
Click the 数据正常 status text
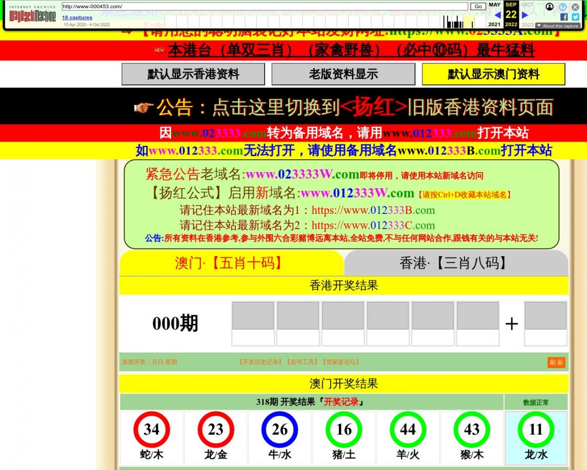[536, 402]
